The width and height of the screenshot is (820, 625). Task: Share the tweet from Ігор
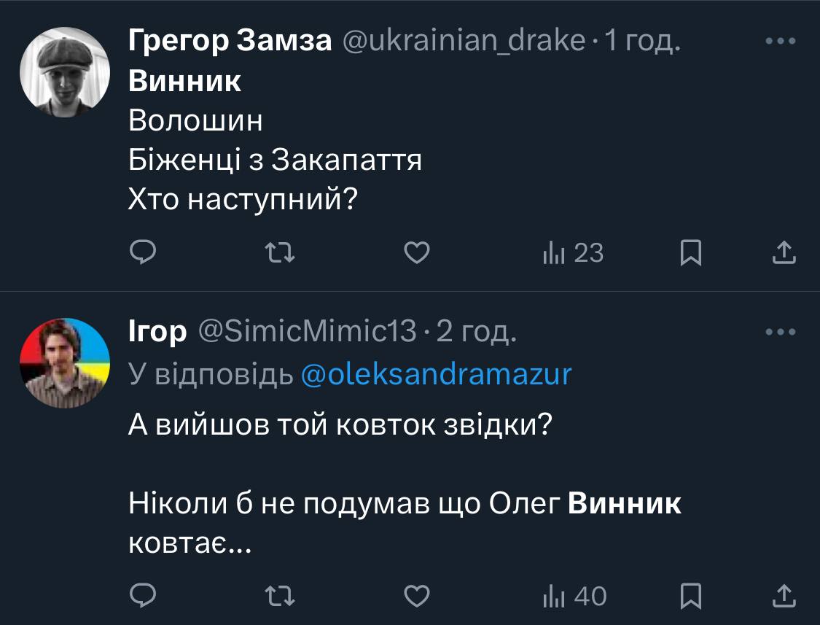pos(782,596)
